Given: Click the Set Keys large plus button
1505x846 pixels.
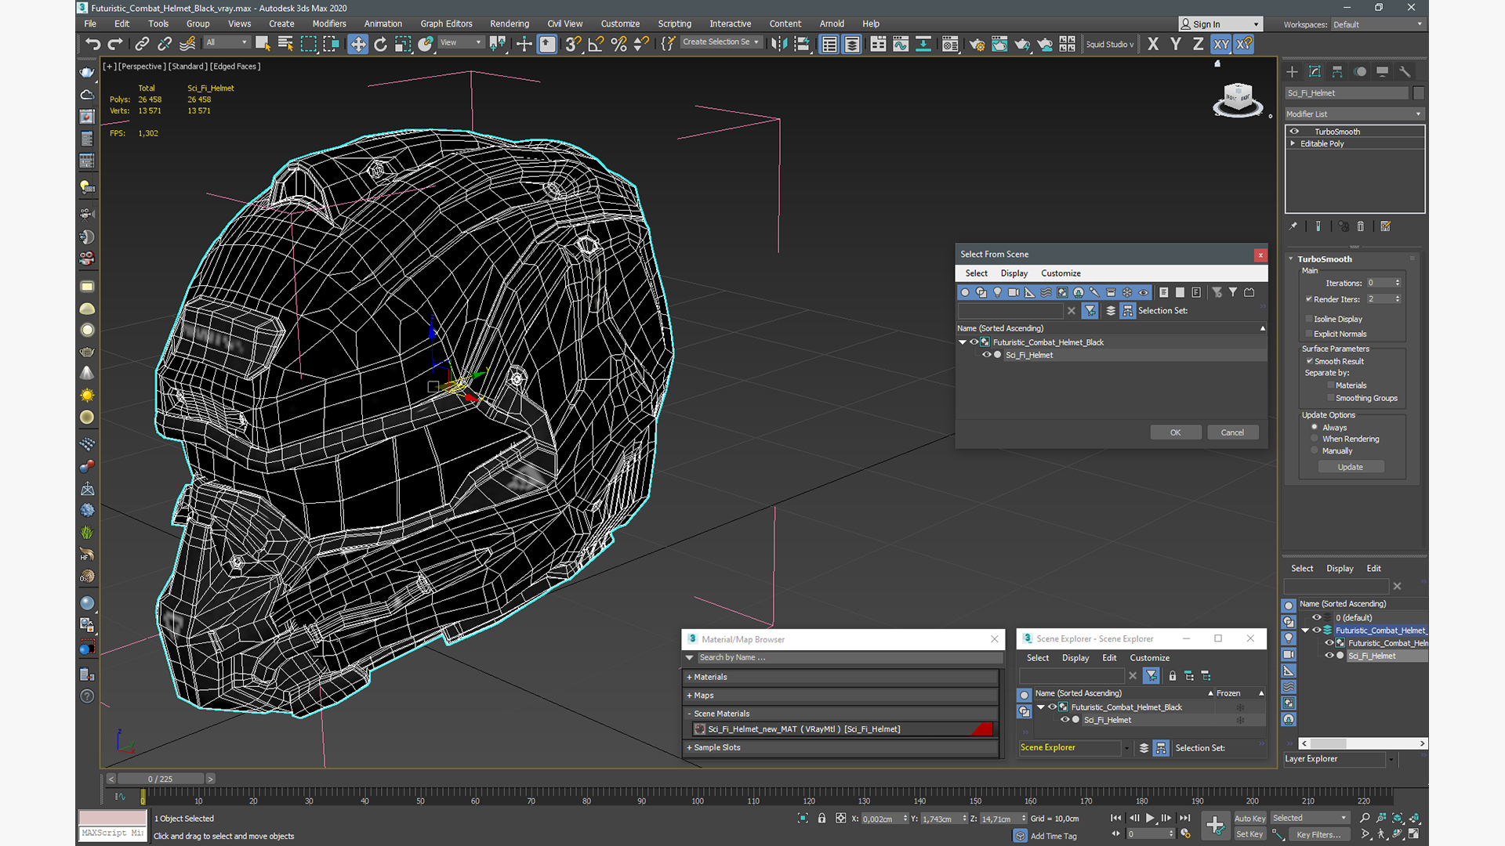Looking at the screenshot, I should (1215, 825).
